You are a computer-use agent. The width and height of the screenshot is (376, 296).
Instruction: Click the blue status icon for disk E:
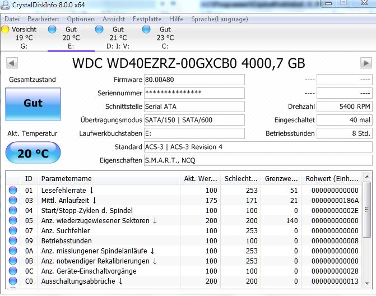pyautogui.click(x=52, y=29)
